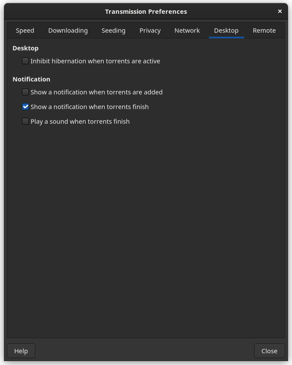Switch to the Remote tab

(x=264, y=30)
